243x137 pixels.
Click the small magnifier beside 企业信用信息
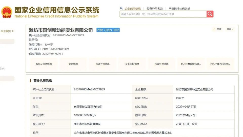coord(121,8)
